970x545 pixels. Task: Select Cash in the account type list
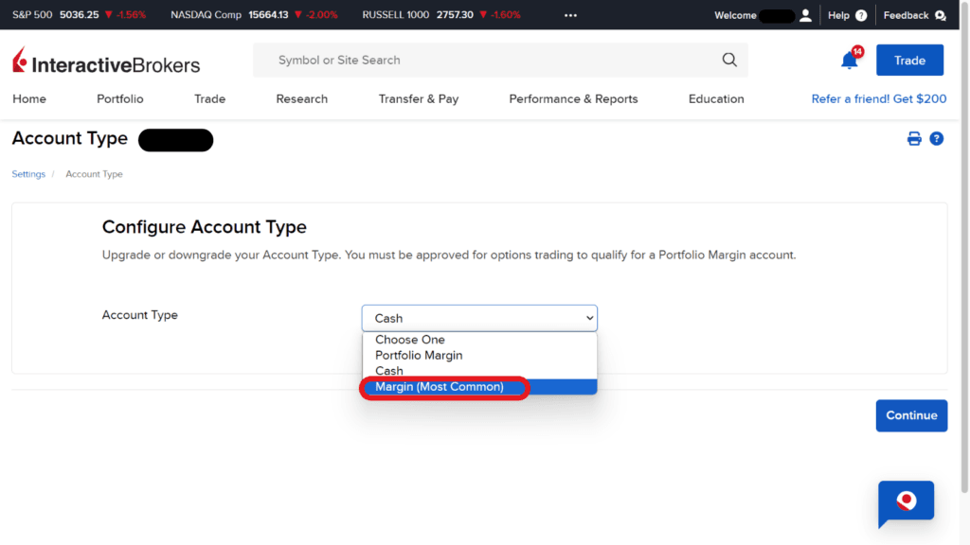pos(388,371)
